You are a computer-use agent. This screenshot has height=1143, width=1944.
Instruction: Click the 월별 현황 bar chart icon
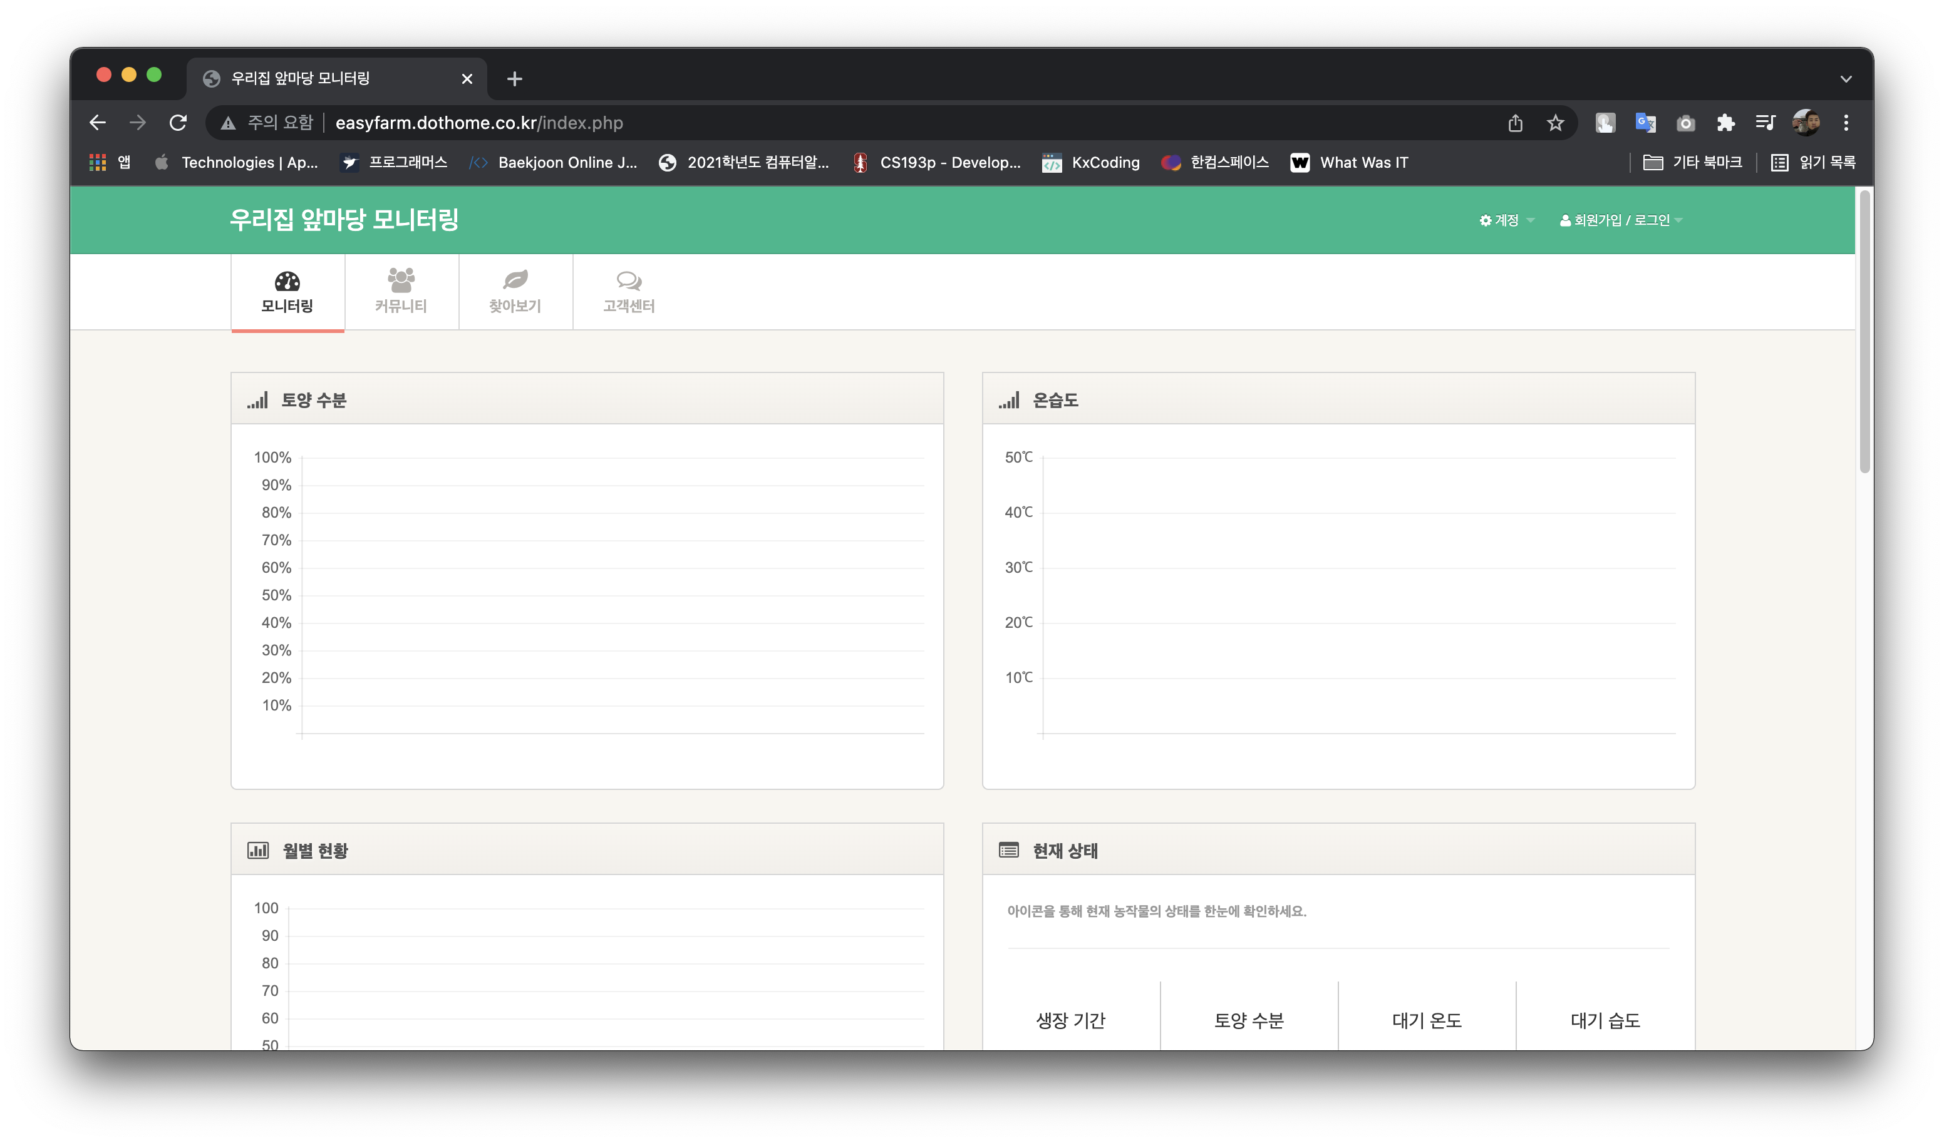257,849
